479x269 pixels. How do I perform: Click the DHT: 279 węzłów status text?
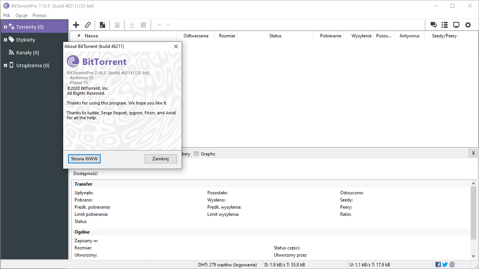tap(227, 264)
